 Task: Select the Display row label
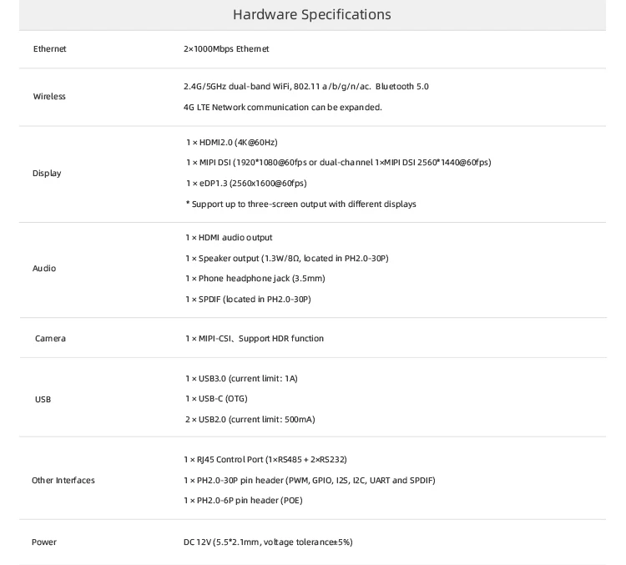pos(47,174)
